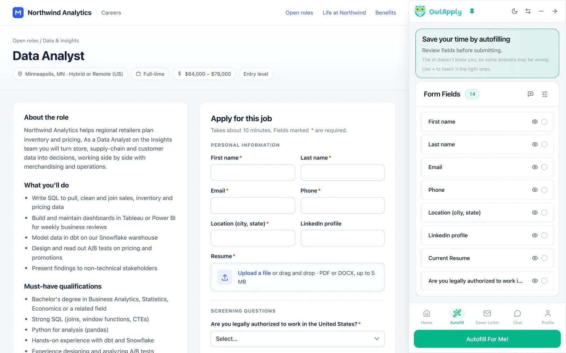Screen dimensions: 566x353
Task: Click the OwlApply pin icon
Action: (x=472, y=11)
